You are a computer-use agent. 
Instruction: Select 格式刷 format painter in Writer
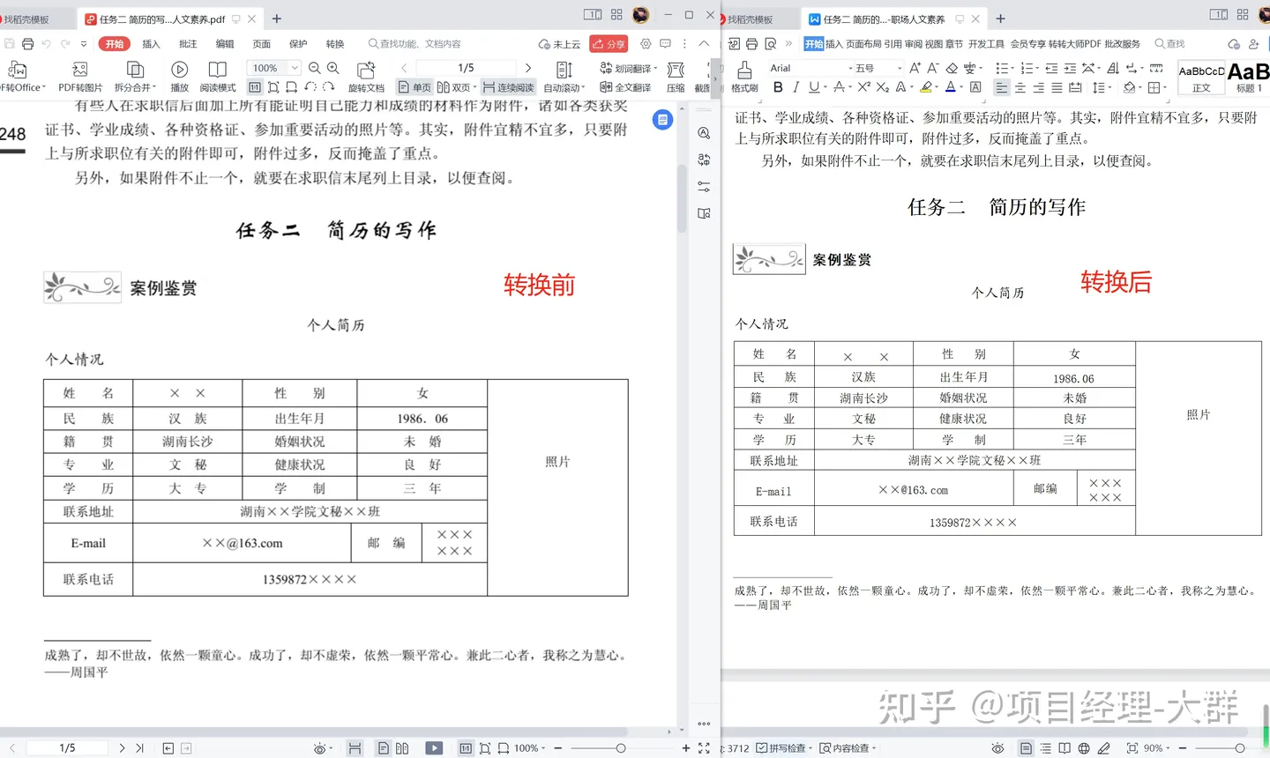point(744,77)
